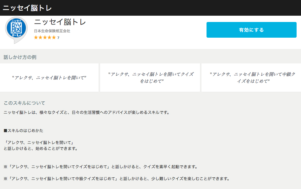Open the review count 7
301x189 pixels.
tap(58, 38)
